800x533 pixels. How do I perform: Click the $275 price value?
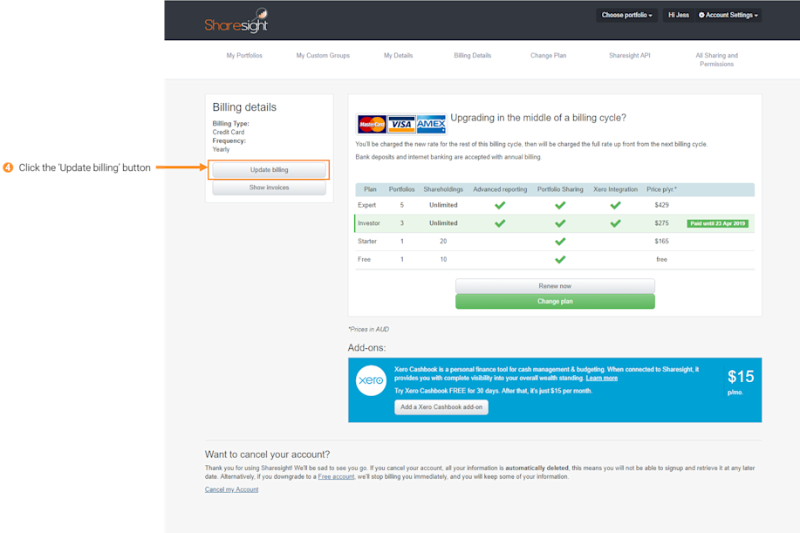pos(662,223)
